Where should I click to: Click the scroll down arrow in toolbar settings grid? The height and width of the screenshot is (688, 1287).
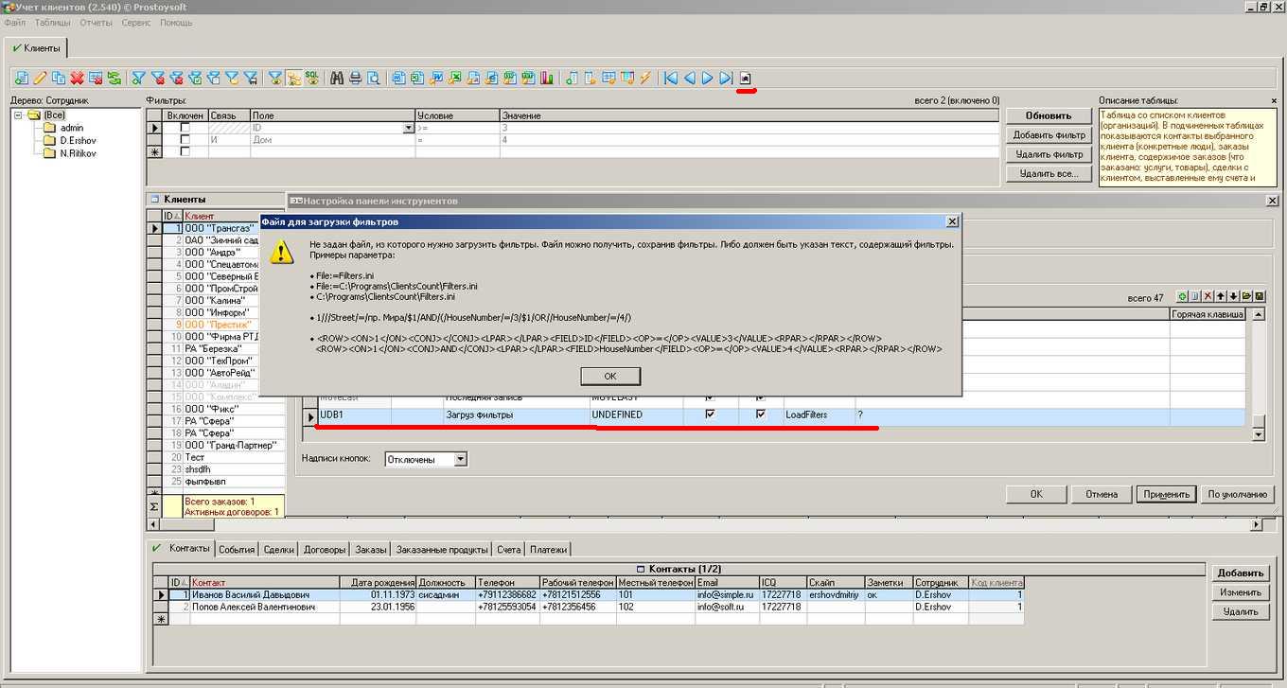pos(1258,434)
